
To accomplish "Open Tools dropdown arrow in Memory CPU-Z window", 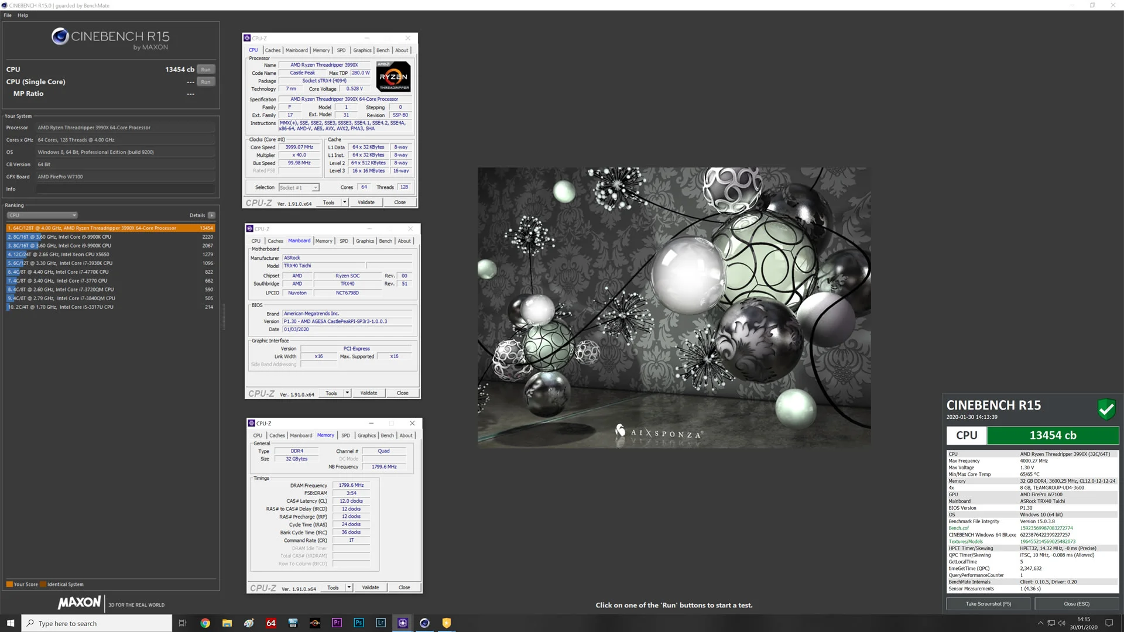I will point(349,588).
